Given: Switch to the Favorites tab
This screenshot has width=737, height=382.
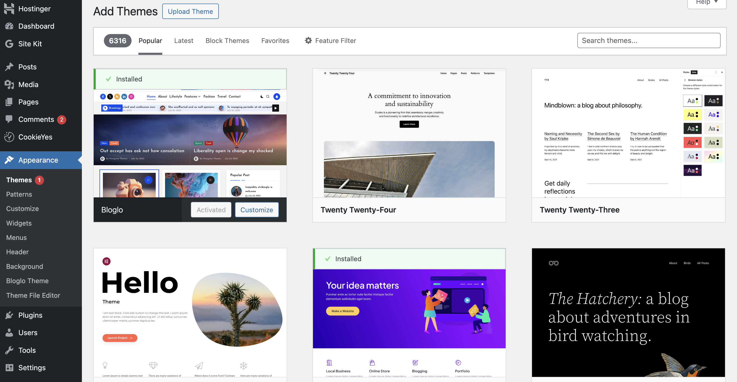Looking at the screenshot, I should (275, 41).
